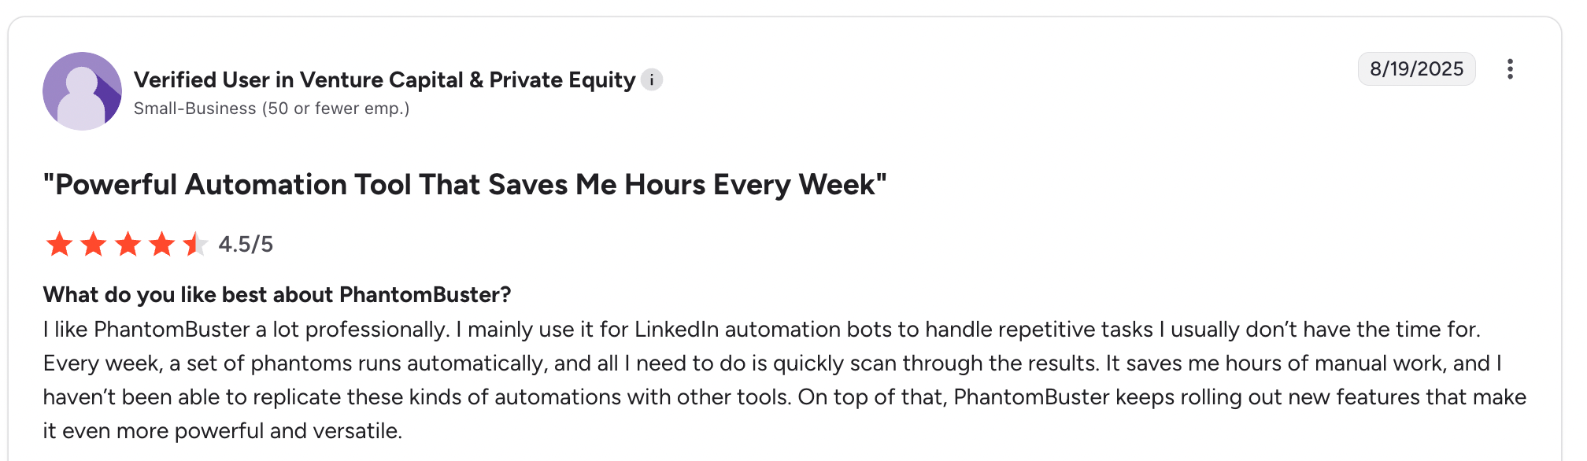Click the Small-Business company size label
The width and height of the screenshot is (1587, 461).
[272, 109]
